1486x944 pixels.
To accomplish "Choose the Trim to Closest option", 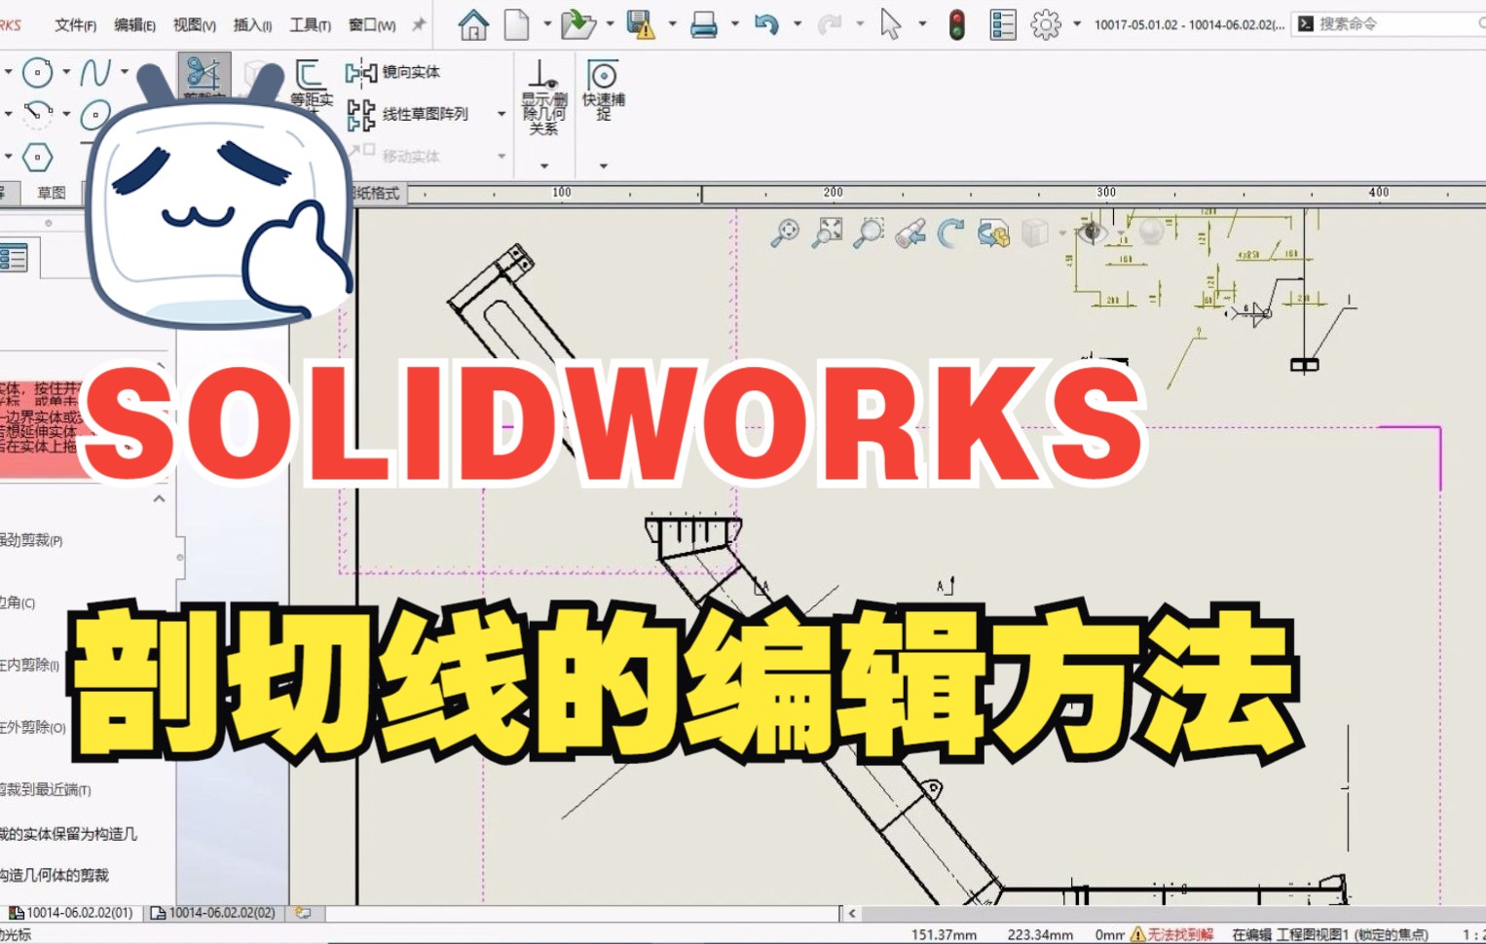I will pos(43,789).
